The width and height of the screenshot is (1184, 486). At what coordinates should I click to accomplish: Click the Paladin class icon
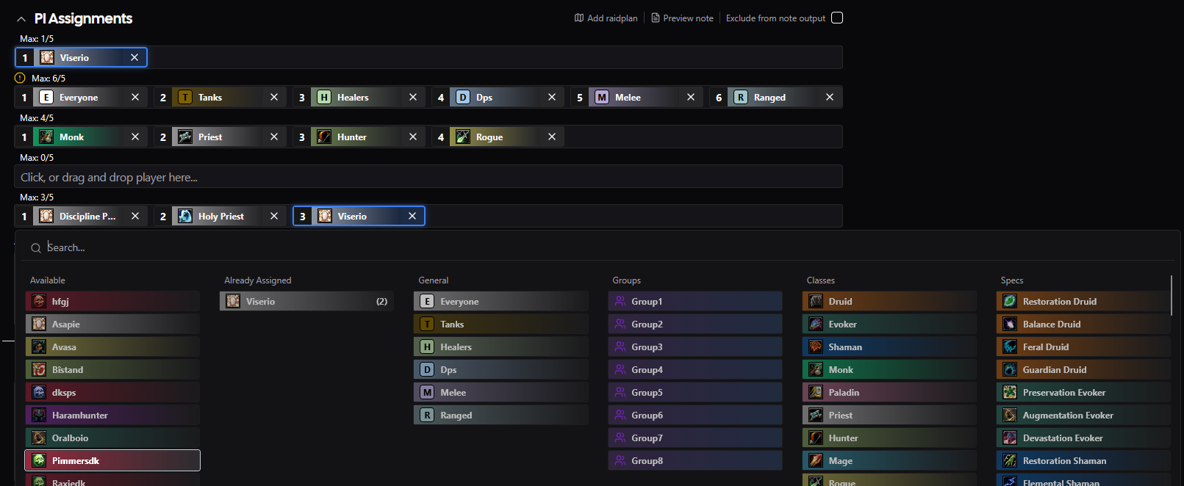click(x=816, y=393)
